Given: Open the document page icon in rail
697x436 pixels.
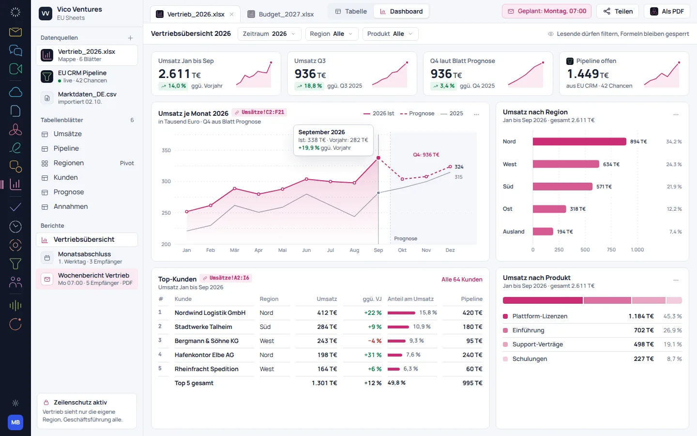Looking at the screenshot, I should (15, 111).
